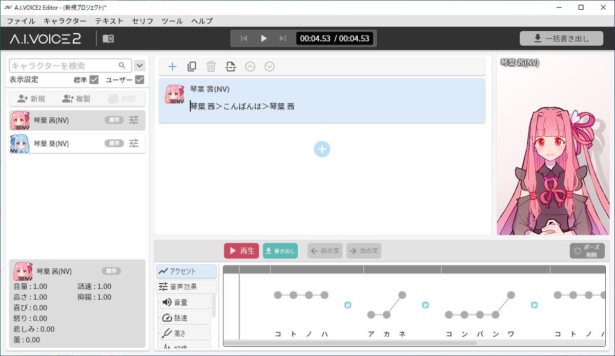This screenshot has width=615, height=356.
Task: Click the 話速 : 1.00 value
Action: [94, 286]
